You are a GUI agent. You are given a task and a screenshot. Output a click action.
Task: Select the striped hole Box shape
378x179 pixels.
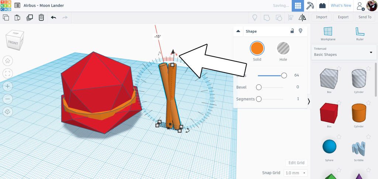[x=329, y=79]
